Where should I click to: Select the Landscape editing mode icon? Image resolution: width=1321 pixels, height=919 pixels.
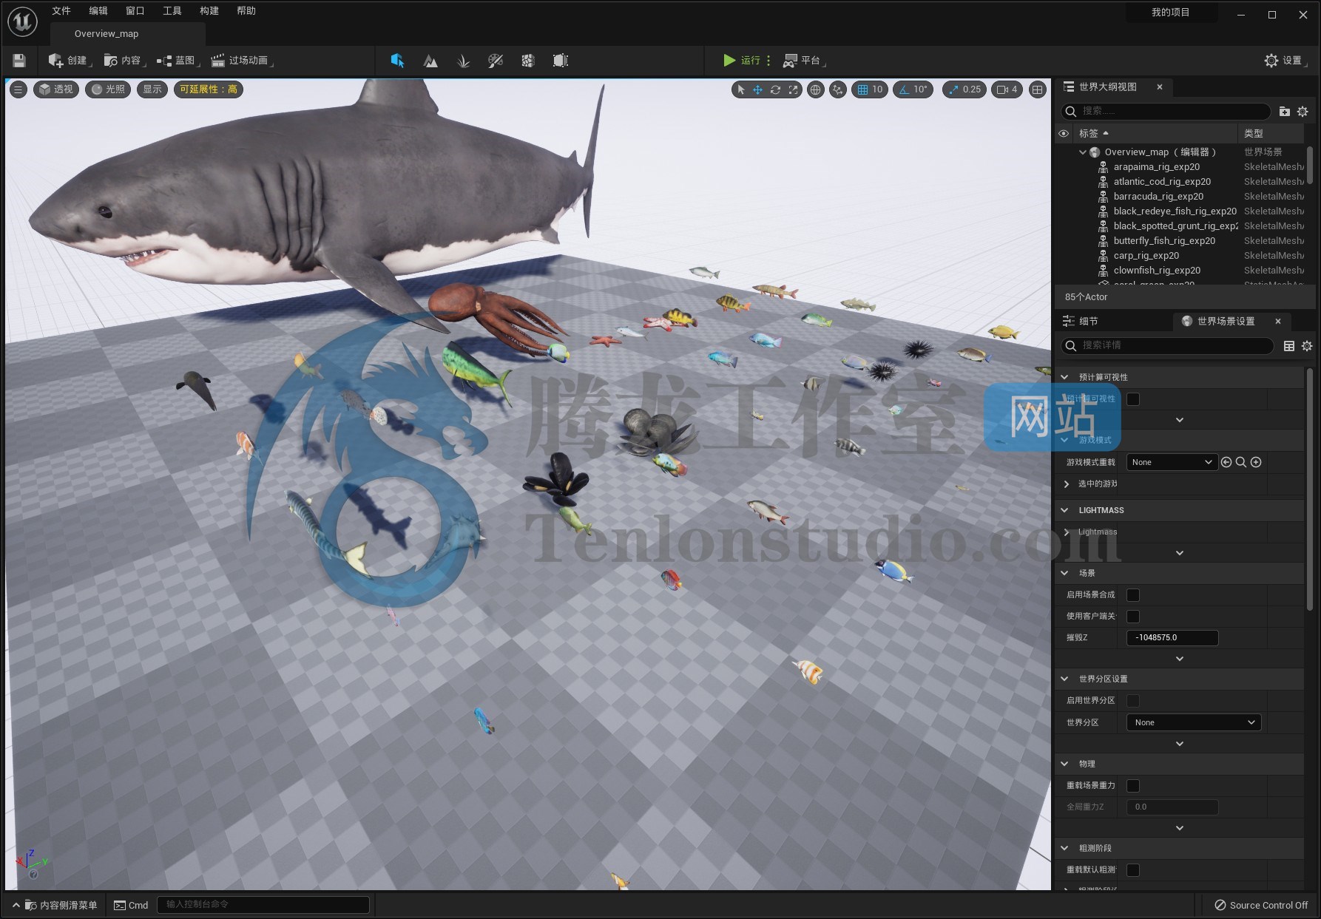[430, 60]
